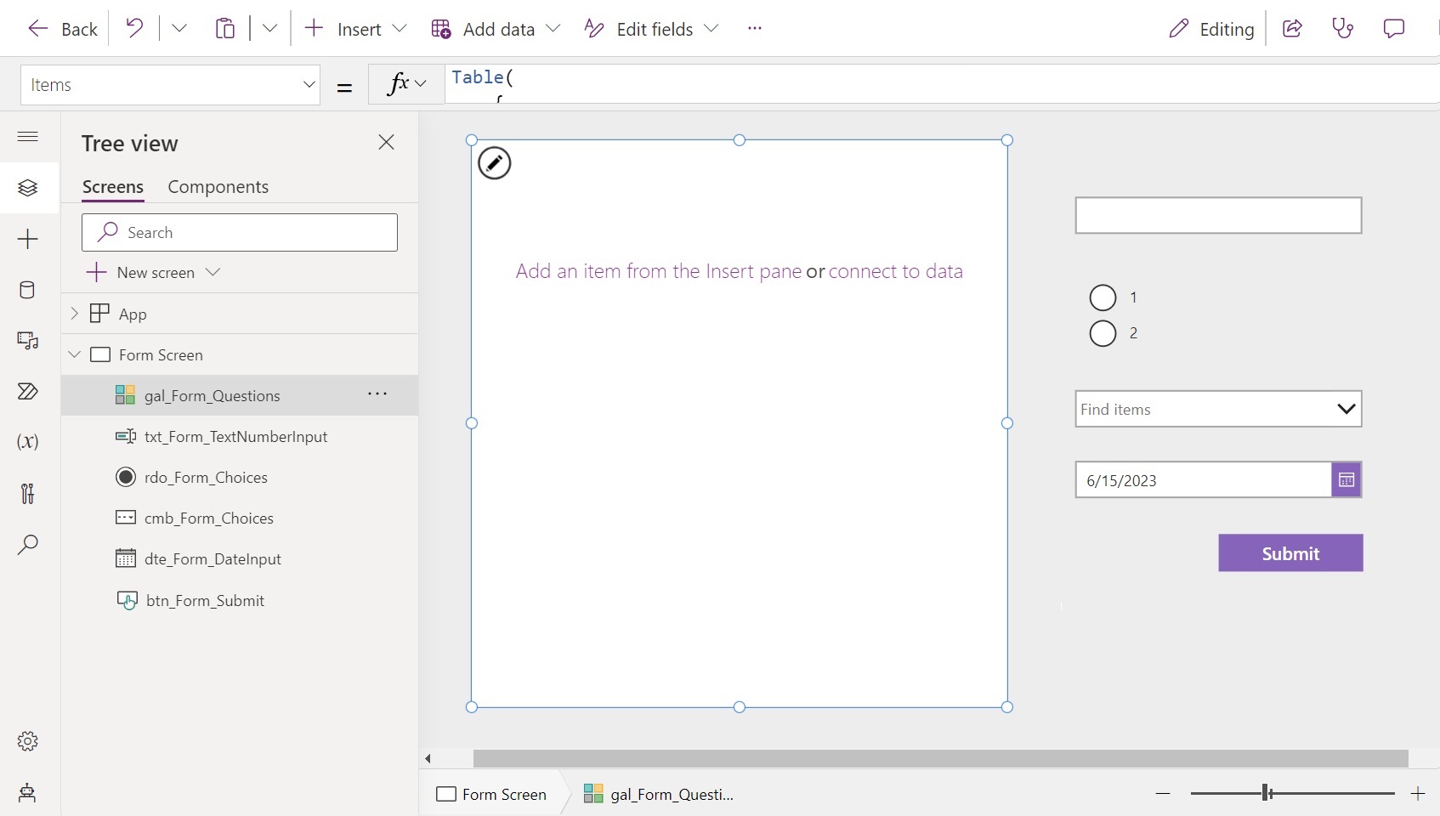
Task: Expand the Find items combo box
Action: tap(1346, 409)
